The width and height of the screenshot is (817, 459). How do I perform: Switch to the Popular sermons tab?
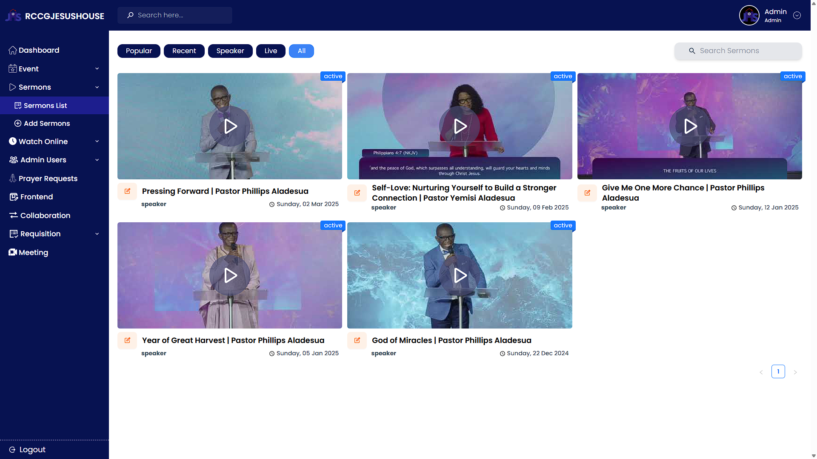[x=139, y=51]
